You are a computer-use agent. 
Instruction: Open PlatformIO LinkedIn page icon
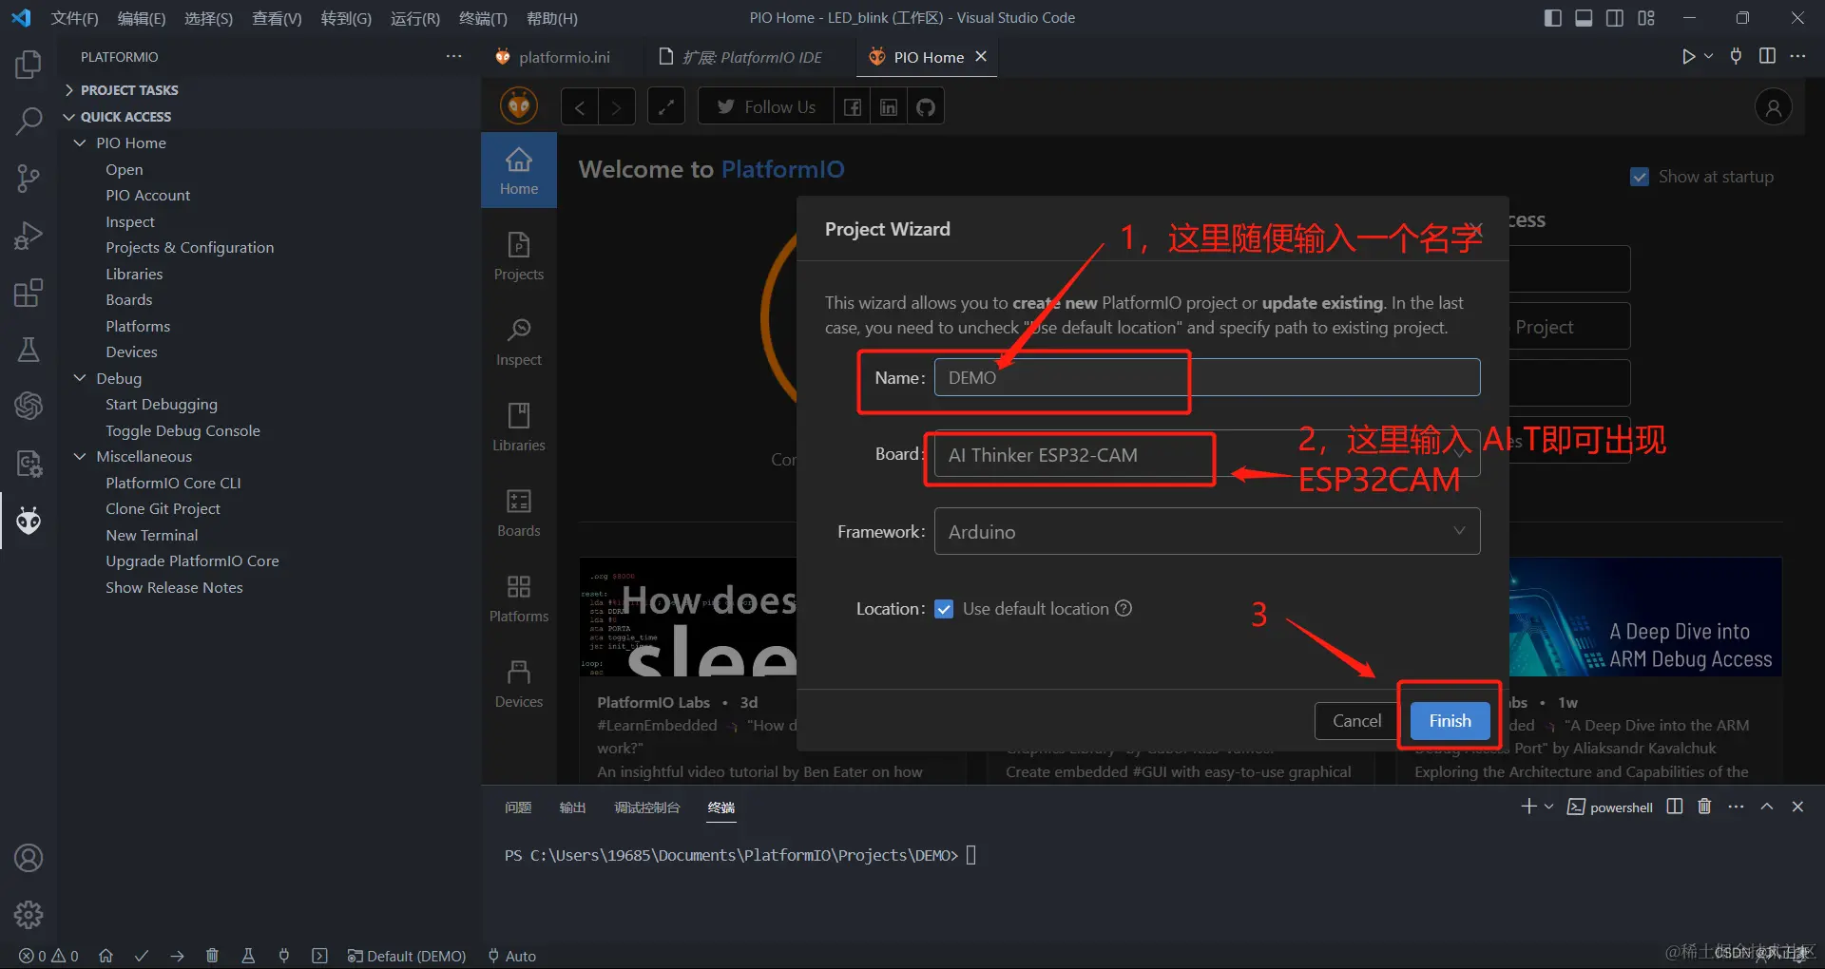tap(889, 107)
